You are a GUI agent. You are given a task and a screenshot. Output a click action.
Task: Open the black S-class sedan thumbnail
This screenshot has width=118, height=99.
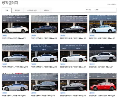tap(74, 24)
